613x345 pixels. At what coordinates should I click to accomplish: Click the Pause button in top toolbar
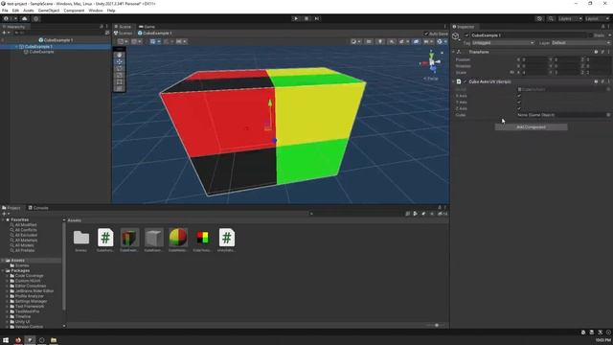306,18
